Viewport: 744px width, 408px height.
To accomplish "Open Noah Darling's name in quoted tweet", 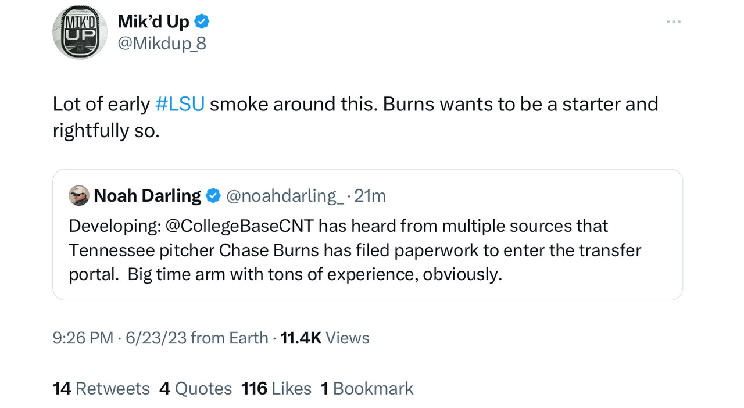I will point(148,196).
